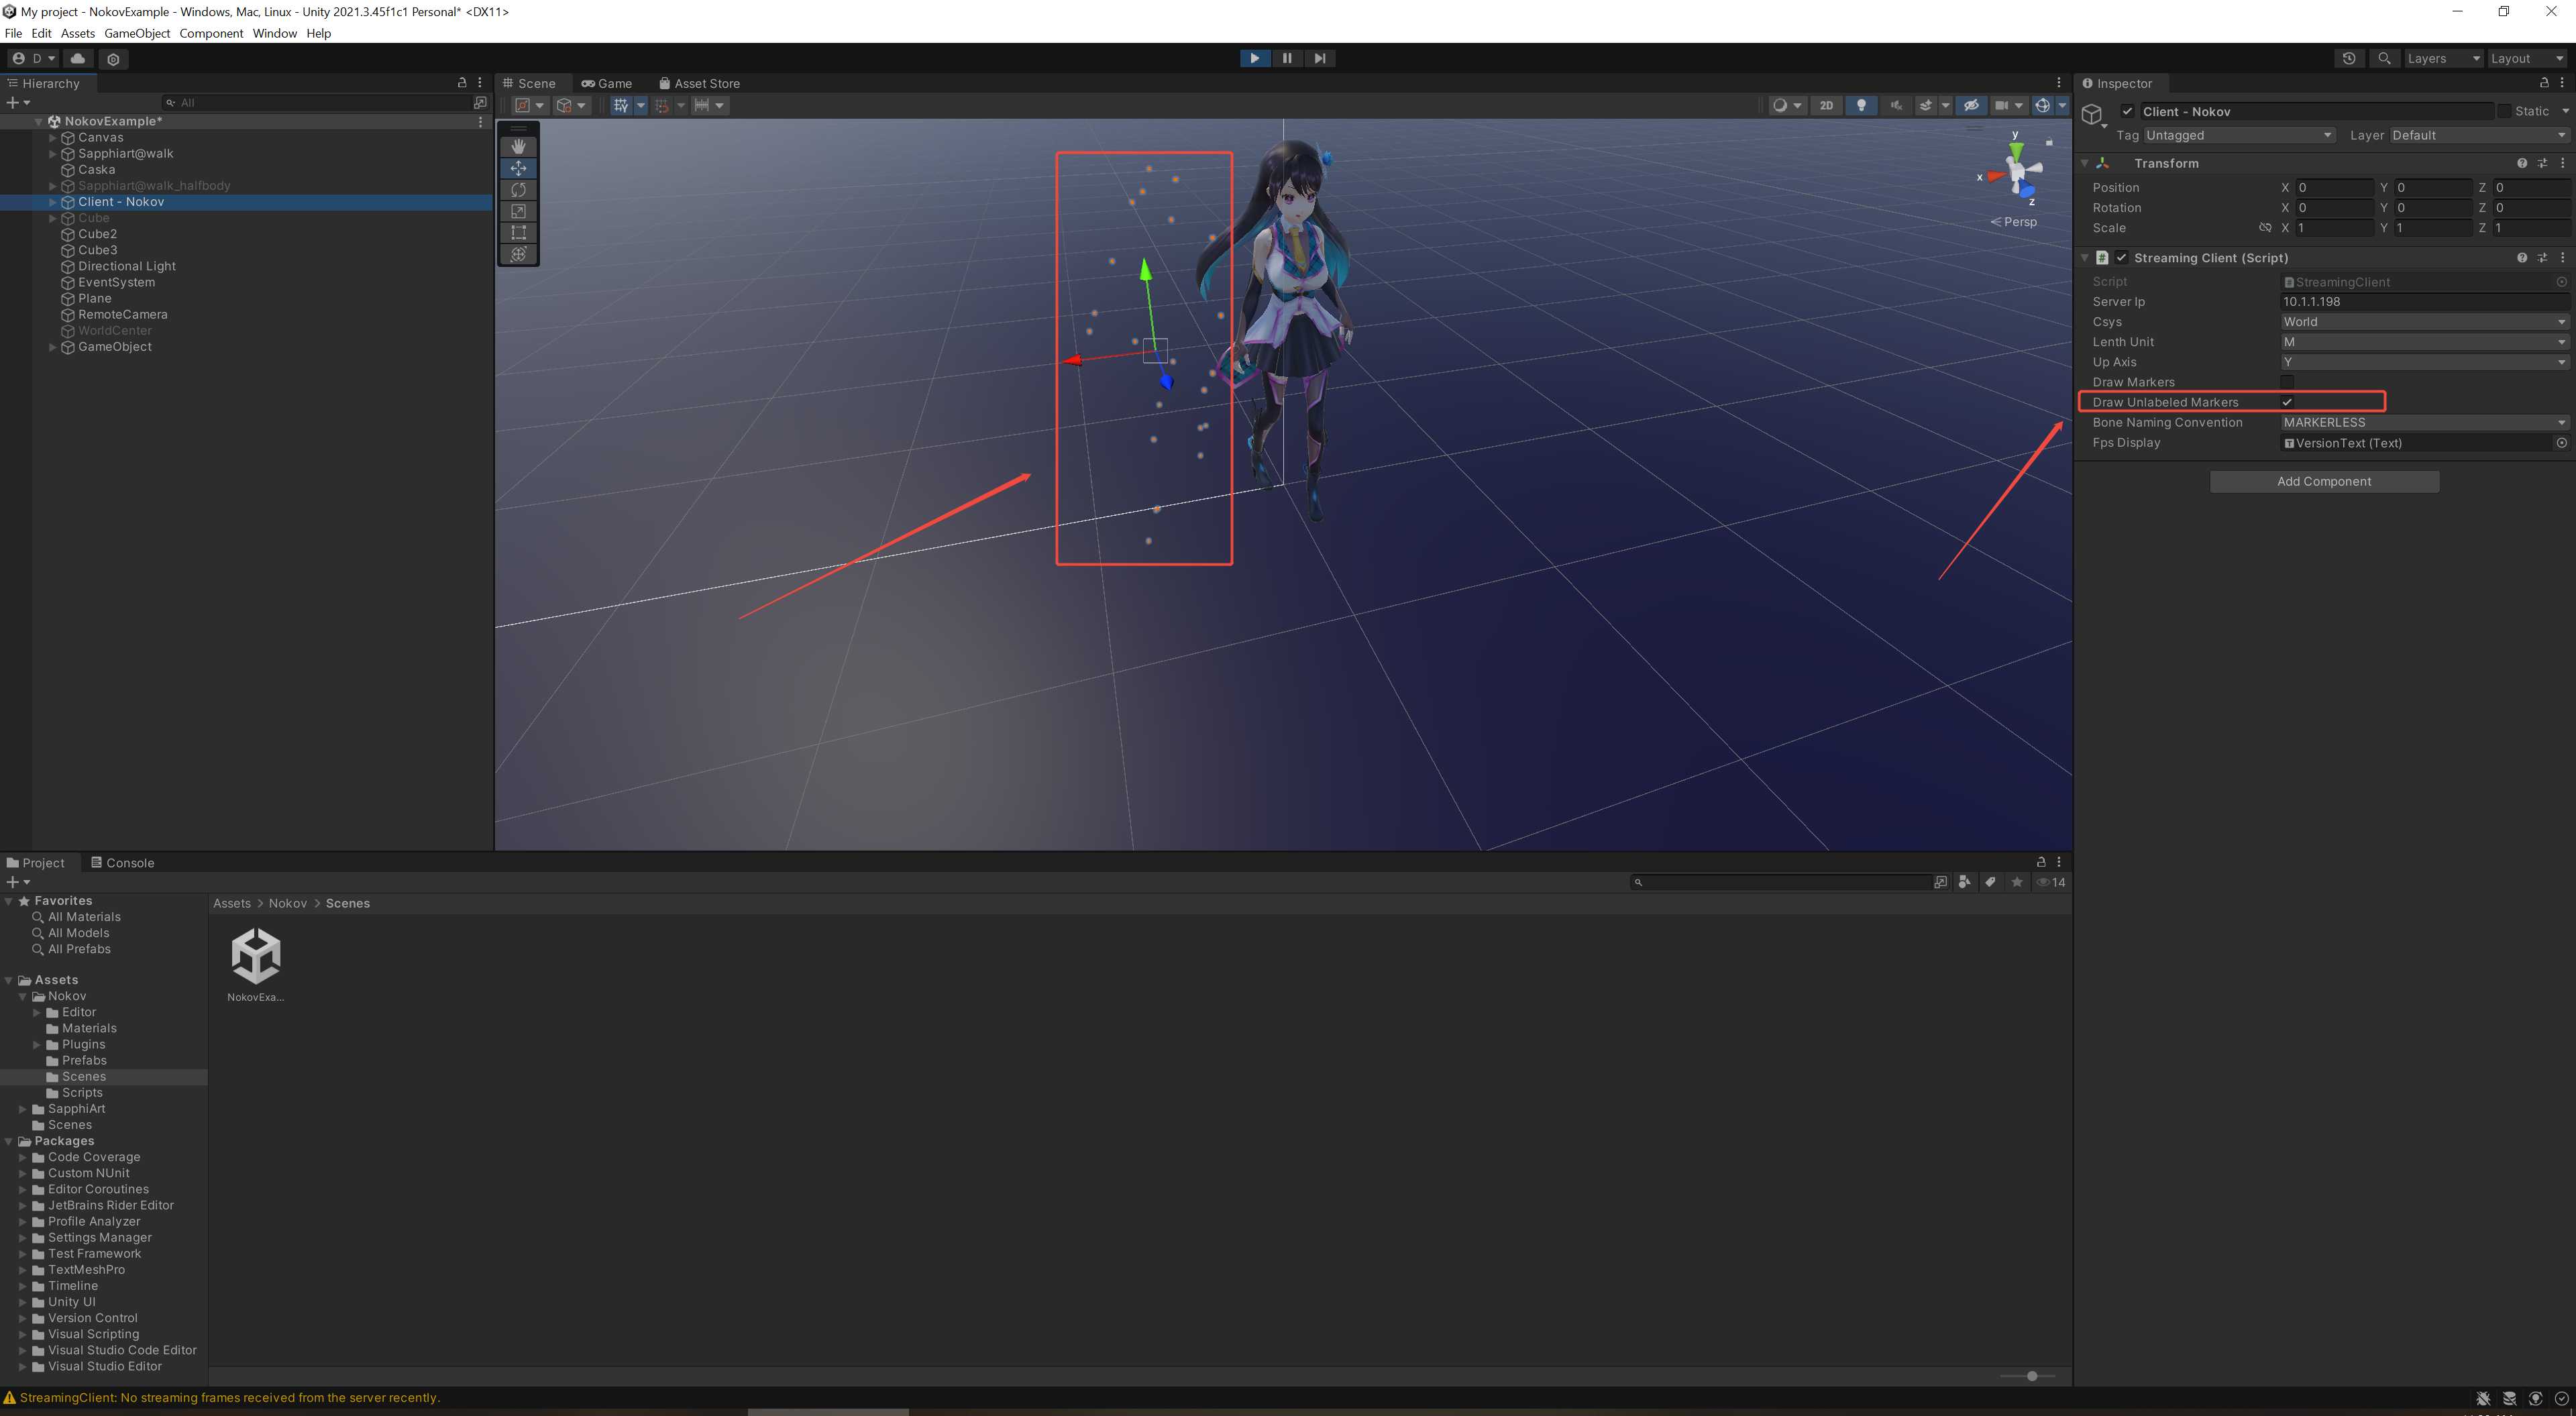This screenshot has height=1416, width=2576.
Task: Toggle scene lighting lightbulb button
Action: click(x=1861, y=105)
